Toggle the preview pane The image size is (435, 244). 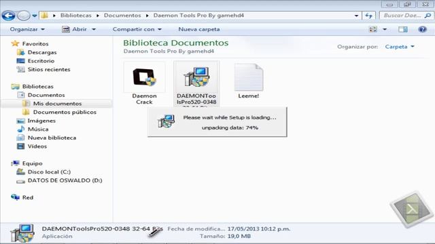point(403,29)
